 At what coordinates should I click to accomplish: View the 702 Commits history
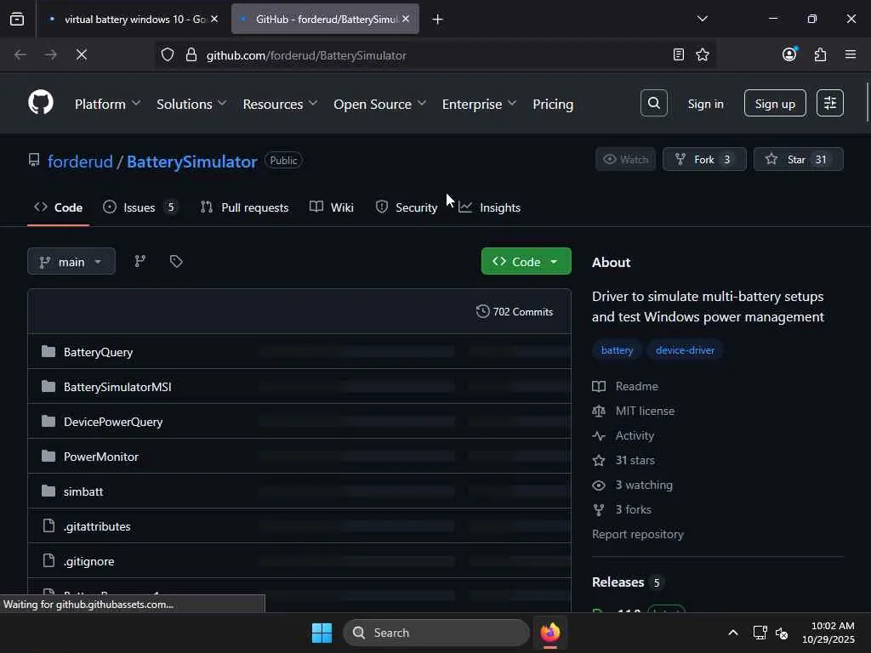(515, 311)
